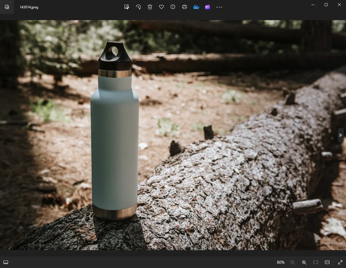Fit the photo to the window

(316, 262)
